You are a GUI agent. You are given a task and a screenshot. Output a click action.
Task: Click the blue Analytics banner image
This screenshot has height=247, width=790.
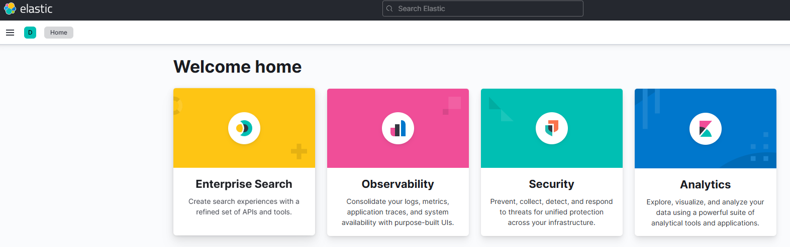point(706,129)
